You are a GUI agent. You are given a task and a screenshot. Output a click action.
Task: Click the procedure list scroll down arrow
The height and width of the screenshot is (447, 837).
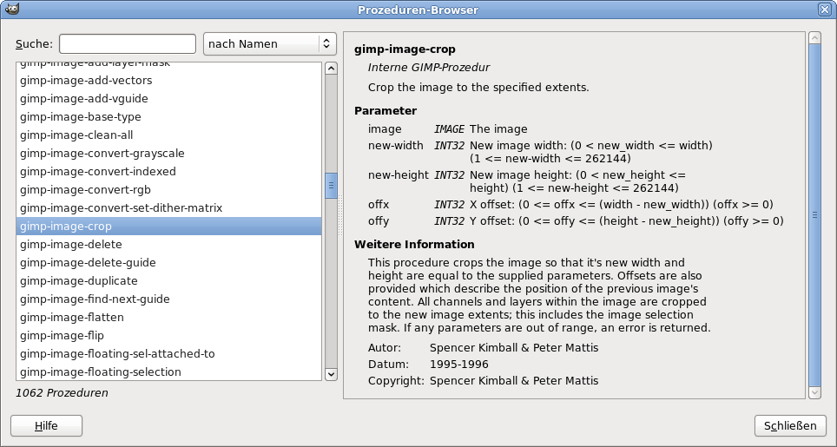click(331, 374)
